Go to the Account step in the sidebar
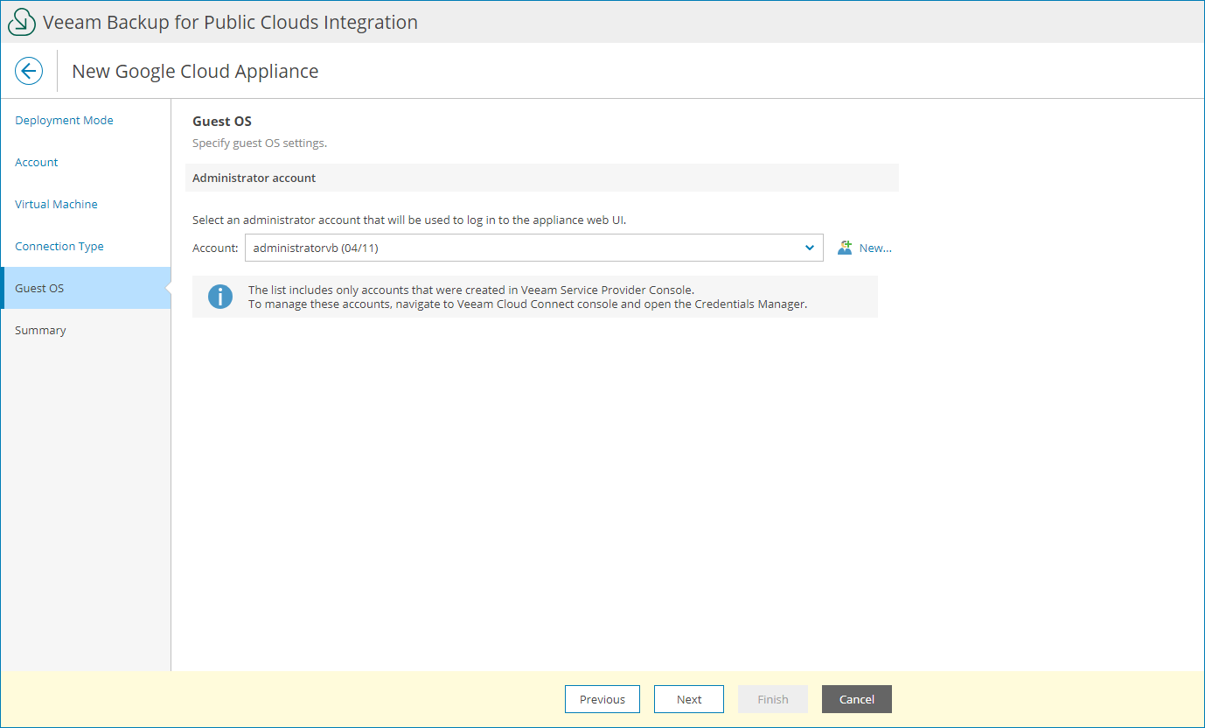This screenshot has width=1205, height=728. click(x=36, y=162)
